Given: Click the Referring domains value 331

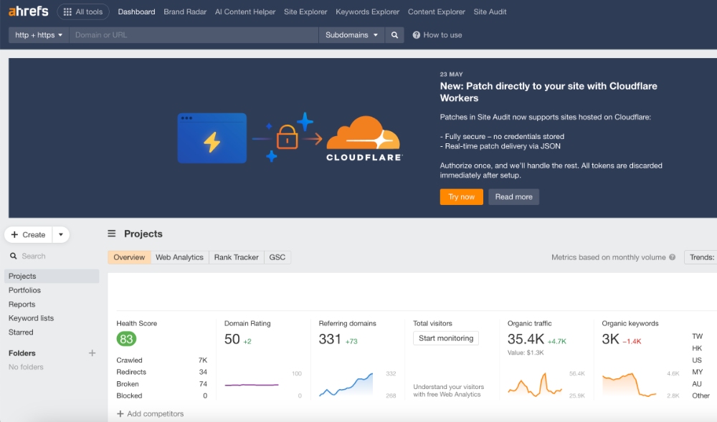Looking at the screenshot, I should (330, 339).
